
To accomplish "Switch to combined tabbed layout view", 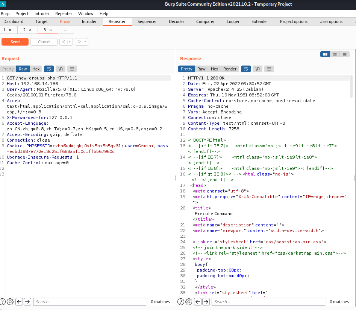I will [344, 54].
